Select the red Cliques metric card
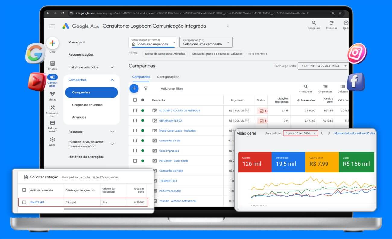The width and height of the screenshot is (392, 239). pyautogui.click(x=255, y=162)
